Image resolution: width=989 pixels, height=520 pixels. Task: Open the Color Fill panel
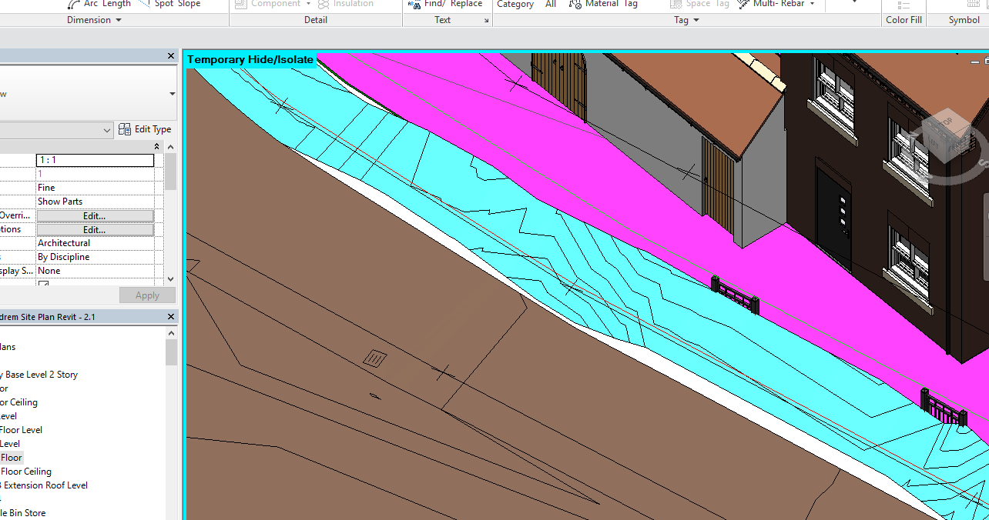(x=904, y=20)
